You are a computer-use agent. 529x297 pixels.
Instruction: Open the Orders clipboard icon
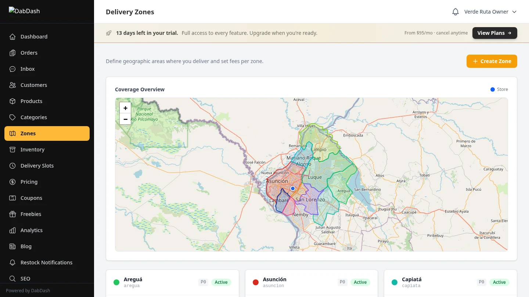[13, 53]
